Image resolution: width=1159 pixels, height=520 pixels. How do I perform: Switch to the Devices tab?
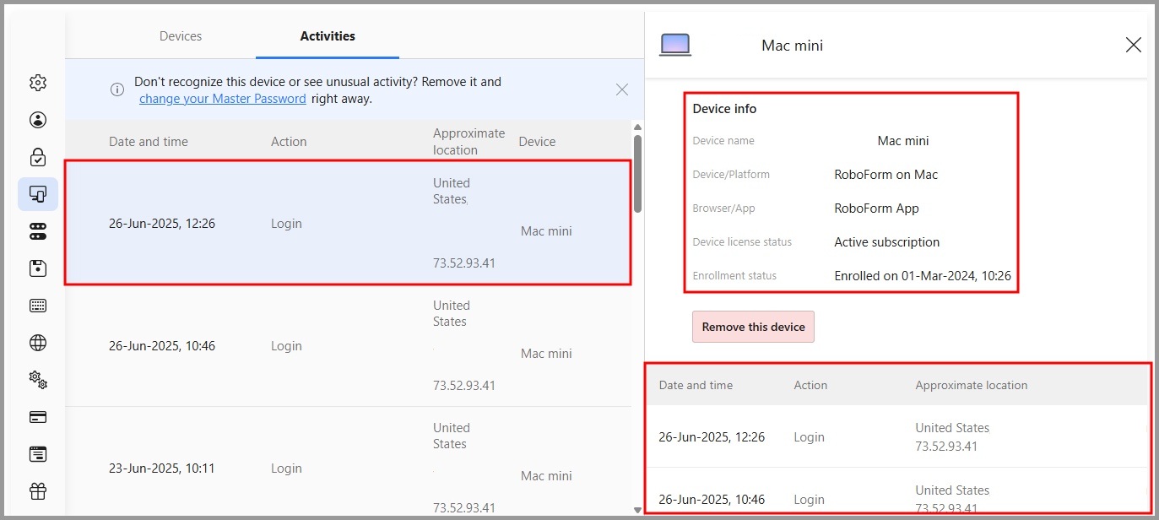(x=181, y=36)
